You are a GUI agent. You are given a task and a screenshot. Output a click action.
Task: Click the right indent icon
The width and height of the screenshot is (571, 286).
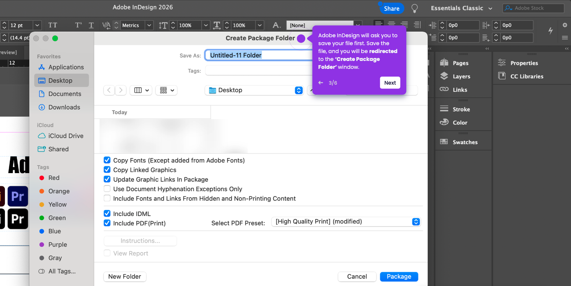coord(486,25)
